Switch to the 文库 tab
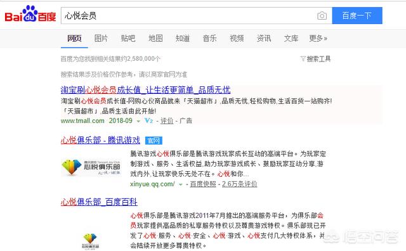This screenshot has height=251, width=406. 291,38
